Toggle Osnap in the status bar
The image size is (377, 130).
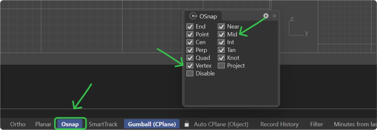click(70, 124)
